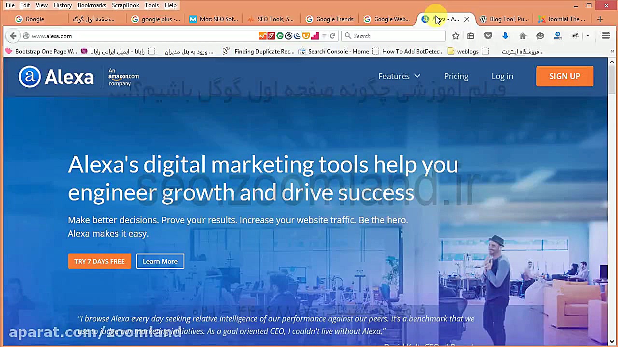Open the Downloads arrow icon
Screen dimensions: 618x347
(505, 36)
